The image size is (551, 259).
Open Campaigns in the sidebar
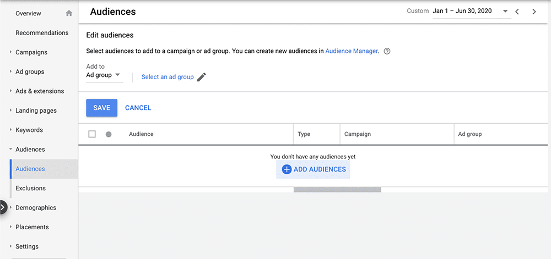(31, 52)
